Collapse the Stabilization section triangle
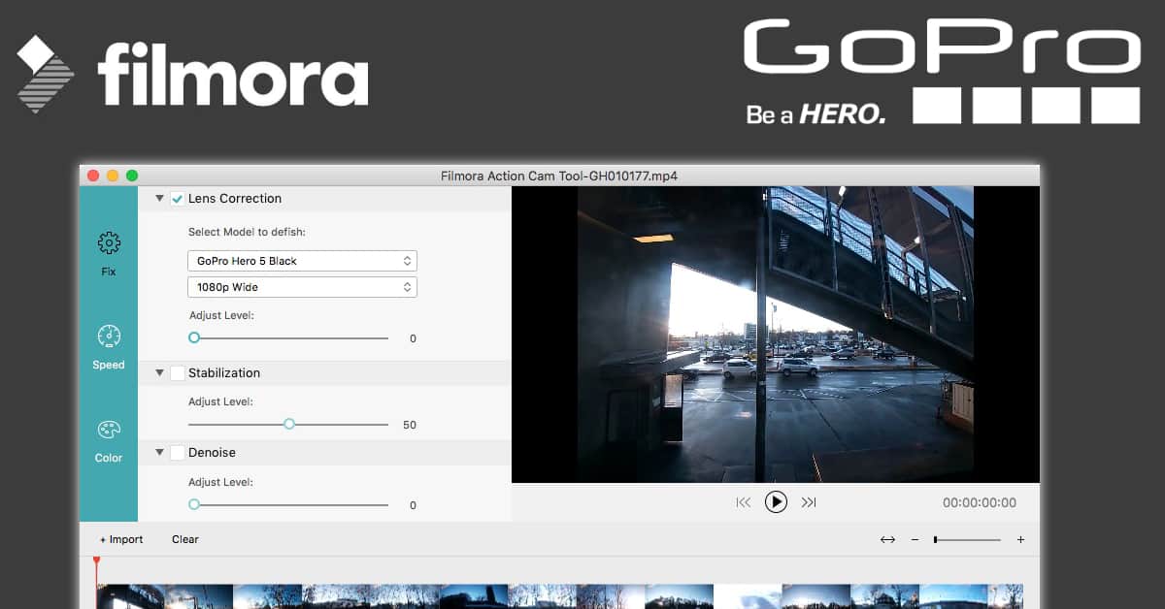The height and width of the screenshot is (609, 1165). [x=158, y=372]
